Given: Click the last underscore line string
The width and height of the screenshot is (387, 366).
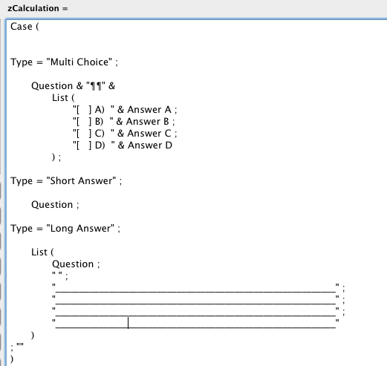Looking at the screenshot, I should pyautogui.click(x=195, y=324).
